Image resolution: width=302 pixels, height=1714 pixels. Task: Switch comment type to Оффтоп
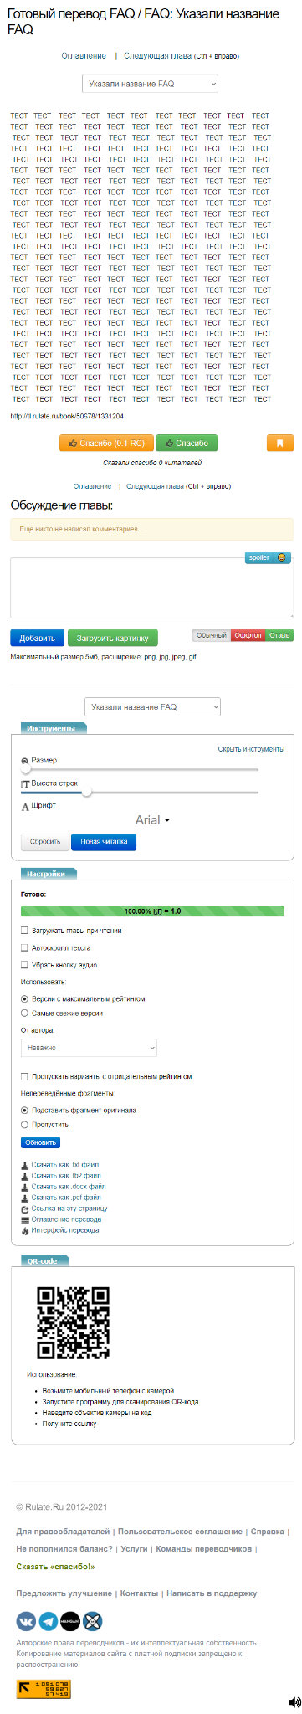[x=248, y=635]
